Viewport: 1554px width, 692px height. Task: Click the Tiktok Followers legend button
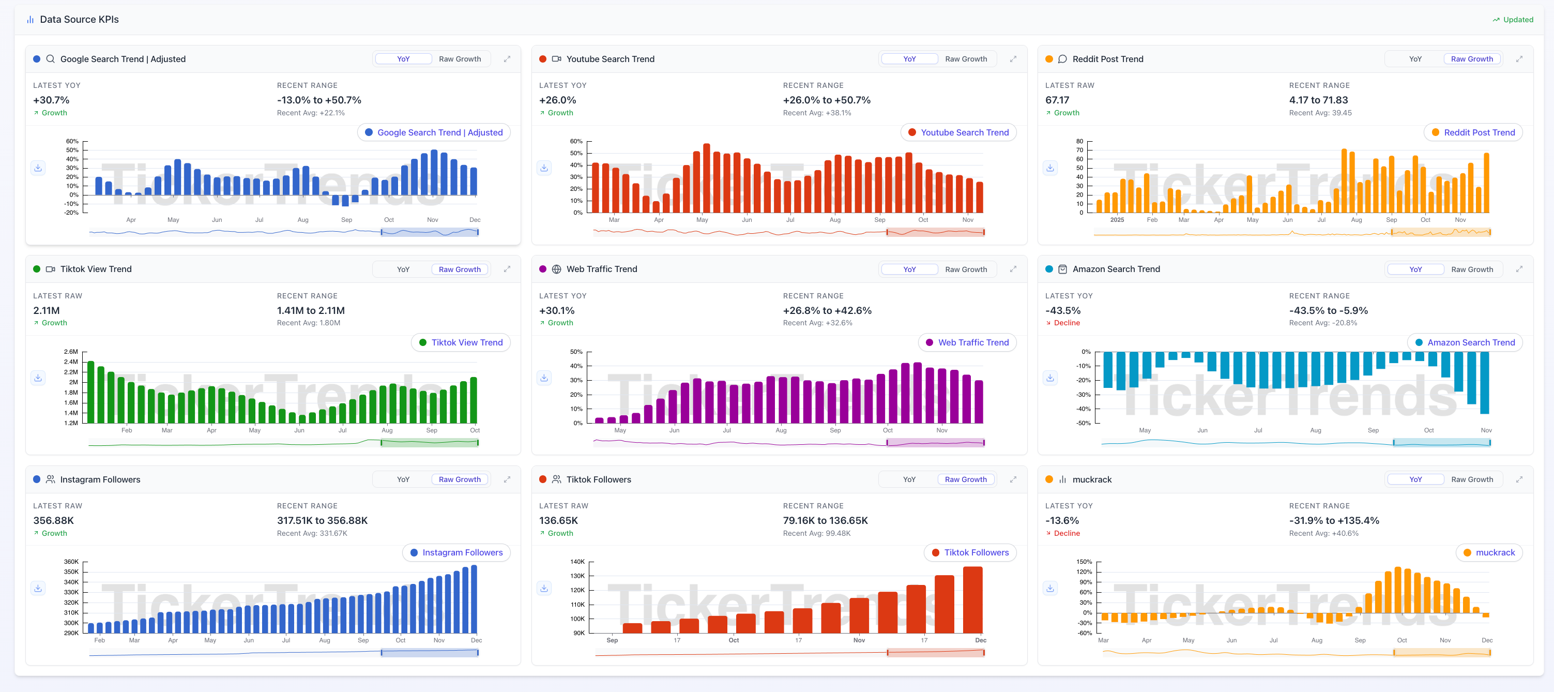point(969,553)
